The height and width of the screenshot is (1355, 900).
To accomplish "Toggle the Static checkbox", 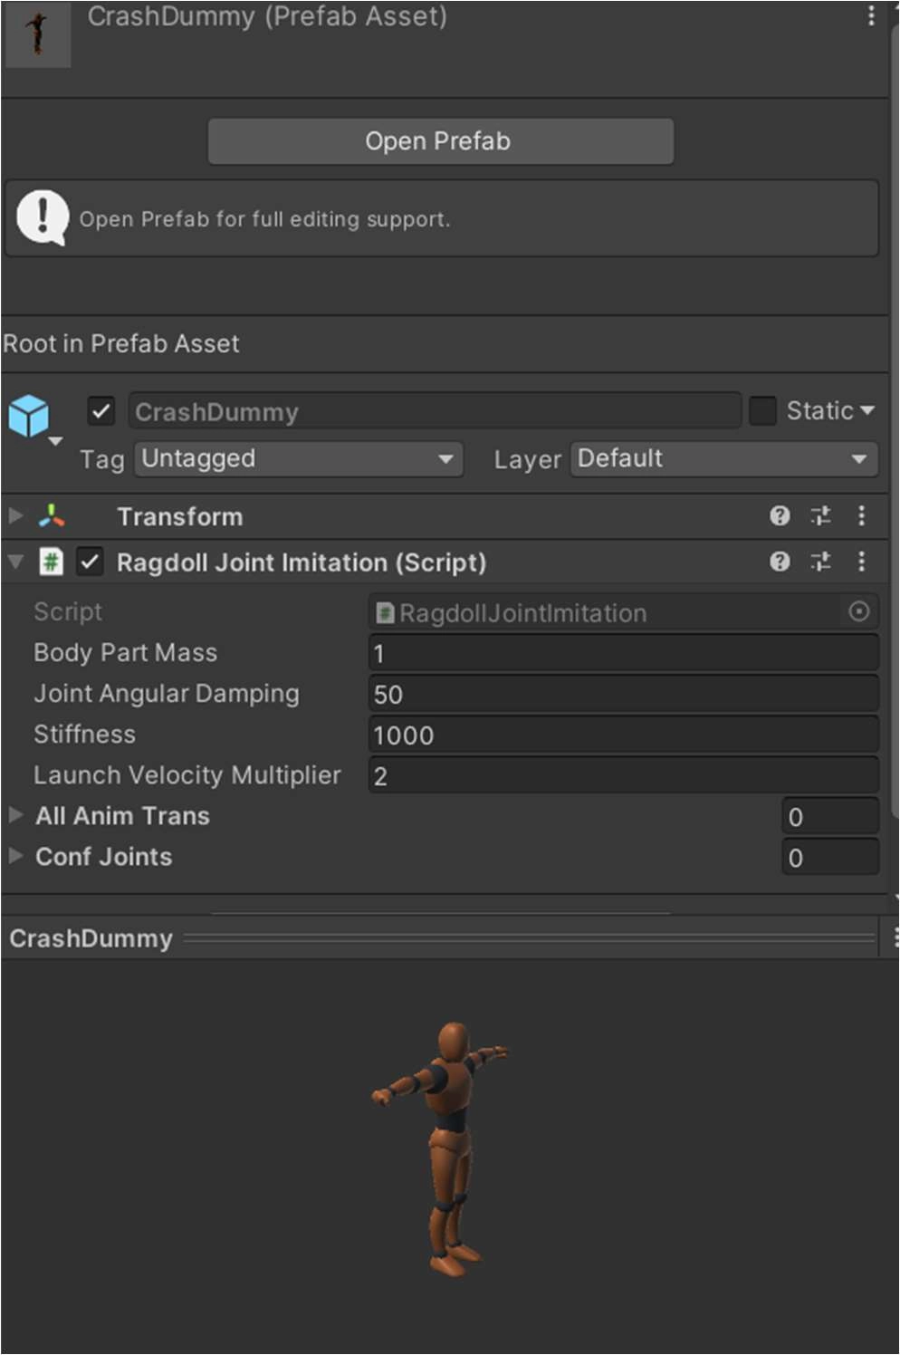I will (x=762, y=411).
